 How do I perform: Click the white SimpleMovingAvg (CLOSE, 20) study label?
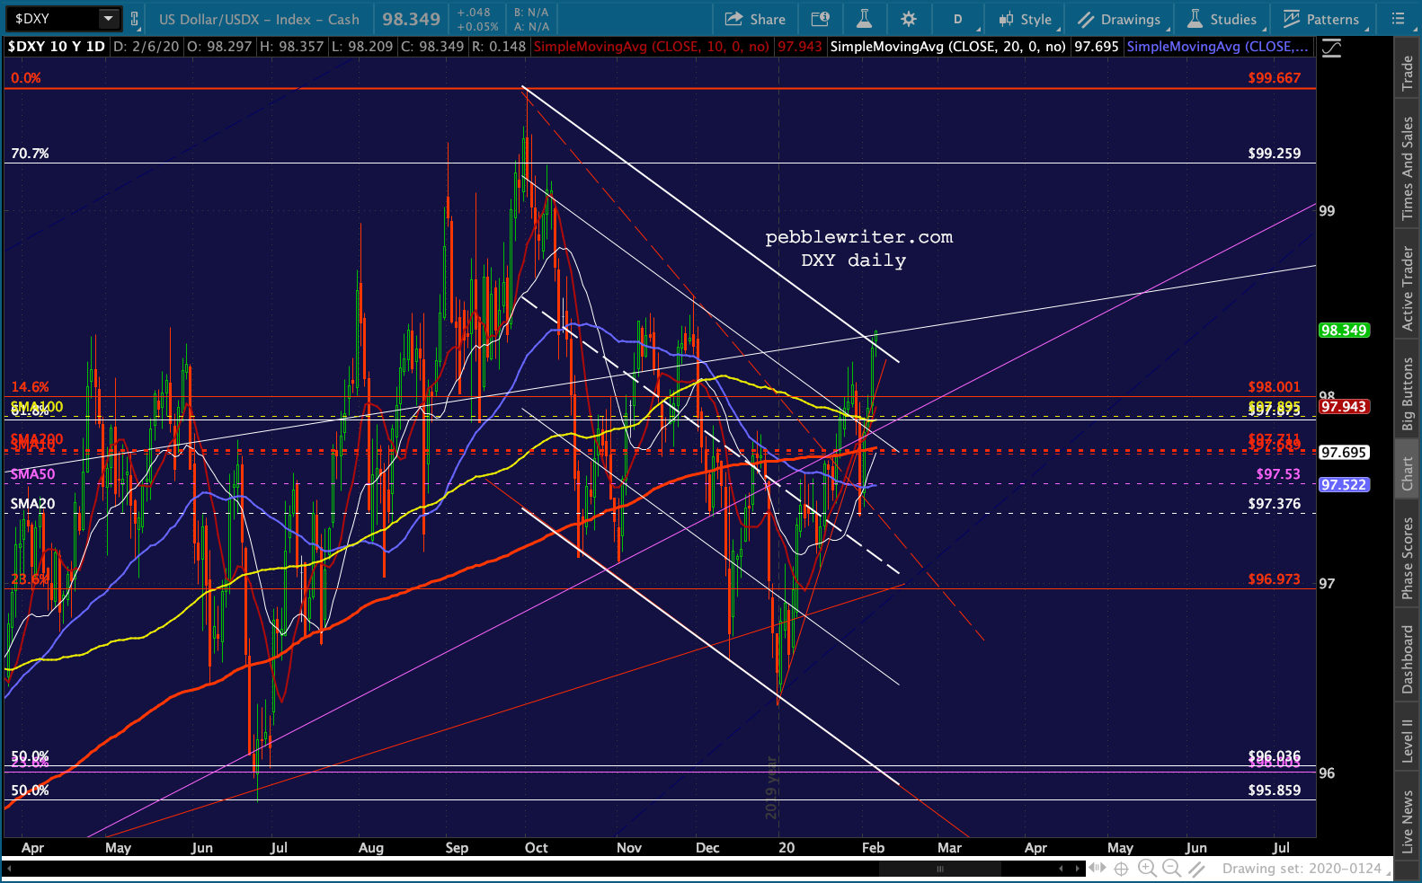click(948, 47)
